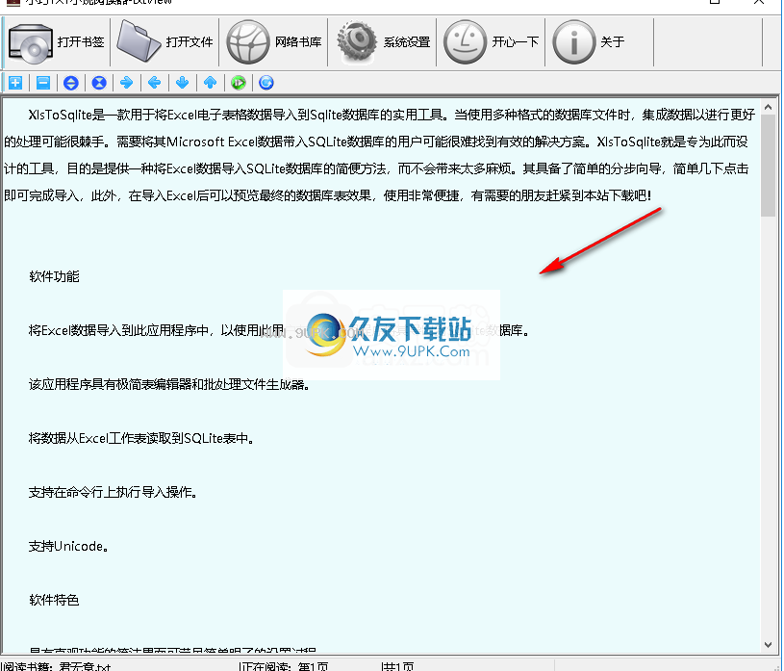Click status bar text 正在阅读: 第1页
The height and width of the screenshot is (671, 784).
(284, 666)
